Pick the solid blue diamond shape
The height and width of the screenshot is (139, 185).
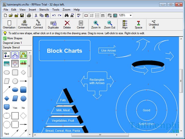coord(7,99)
